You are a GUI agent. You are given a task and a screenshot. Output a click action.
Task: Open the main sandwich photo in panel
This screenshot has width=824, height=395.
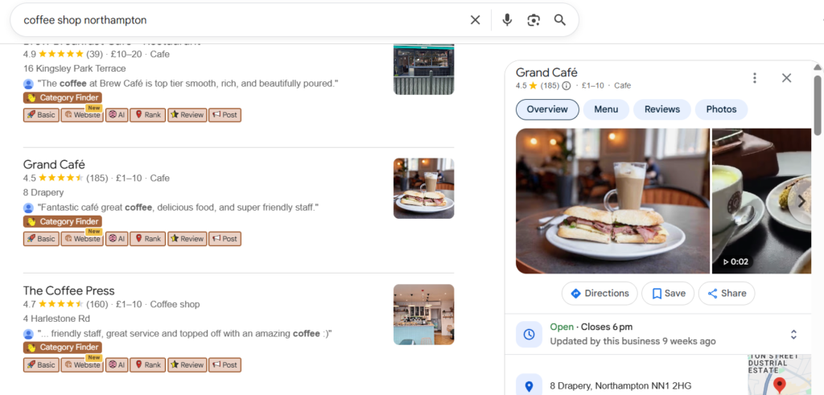[x=612, y=201]
